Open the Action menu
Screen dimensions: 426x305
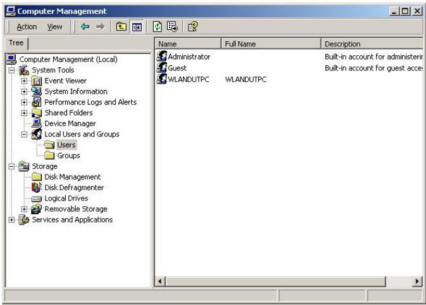pyautogui.click(x=27, y=27)
